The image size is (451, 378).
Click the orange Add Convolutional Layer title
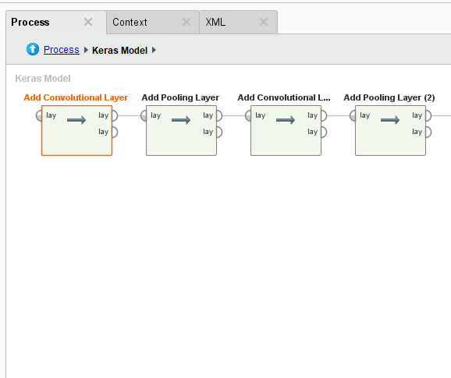(x=76, y=97)
